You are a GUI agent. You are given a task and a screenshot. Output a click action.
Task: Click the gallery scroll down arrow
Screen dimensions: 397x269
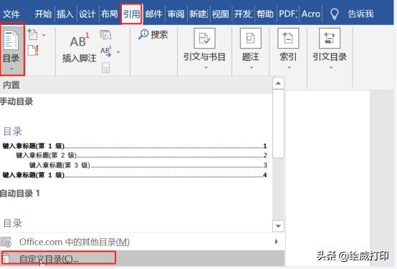[x=278, y=226]
